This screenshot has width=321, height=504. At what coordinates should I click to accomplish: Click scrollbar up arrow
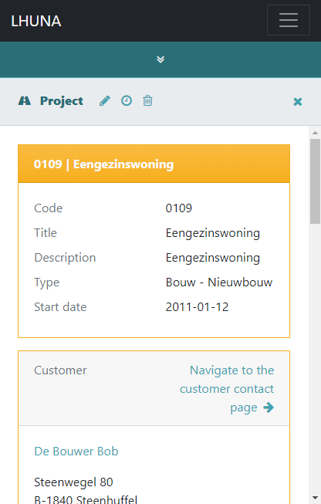coord(316,133)
